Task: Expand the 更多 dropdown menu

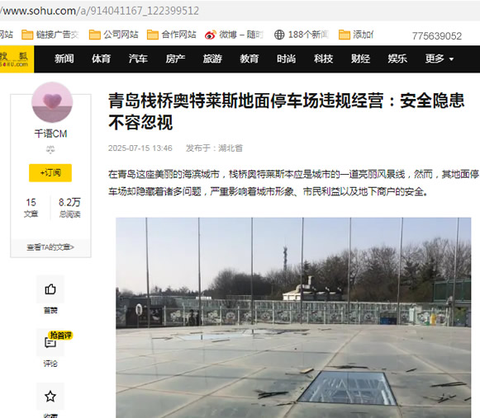Action: tap(440, 59)
